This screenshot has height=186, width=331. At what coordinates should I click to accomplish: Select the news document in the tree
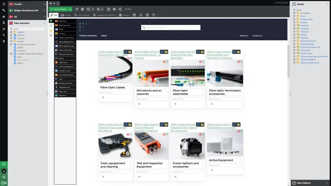(x=19, y=57)
